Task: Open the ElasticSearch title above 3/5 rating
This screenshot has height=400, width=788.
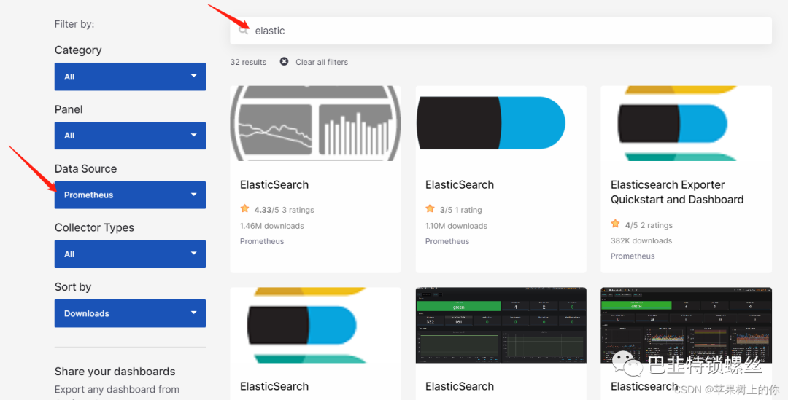Action: click(460, 184)
